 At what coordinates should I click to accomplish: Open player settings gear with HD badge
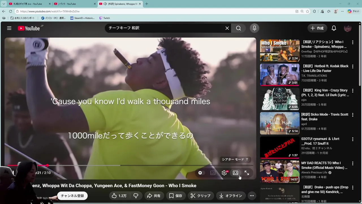point(224,173)
